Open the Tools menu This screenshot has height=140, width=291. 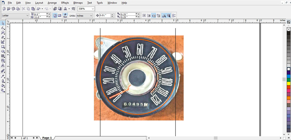(x=100, y=3)
